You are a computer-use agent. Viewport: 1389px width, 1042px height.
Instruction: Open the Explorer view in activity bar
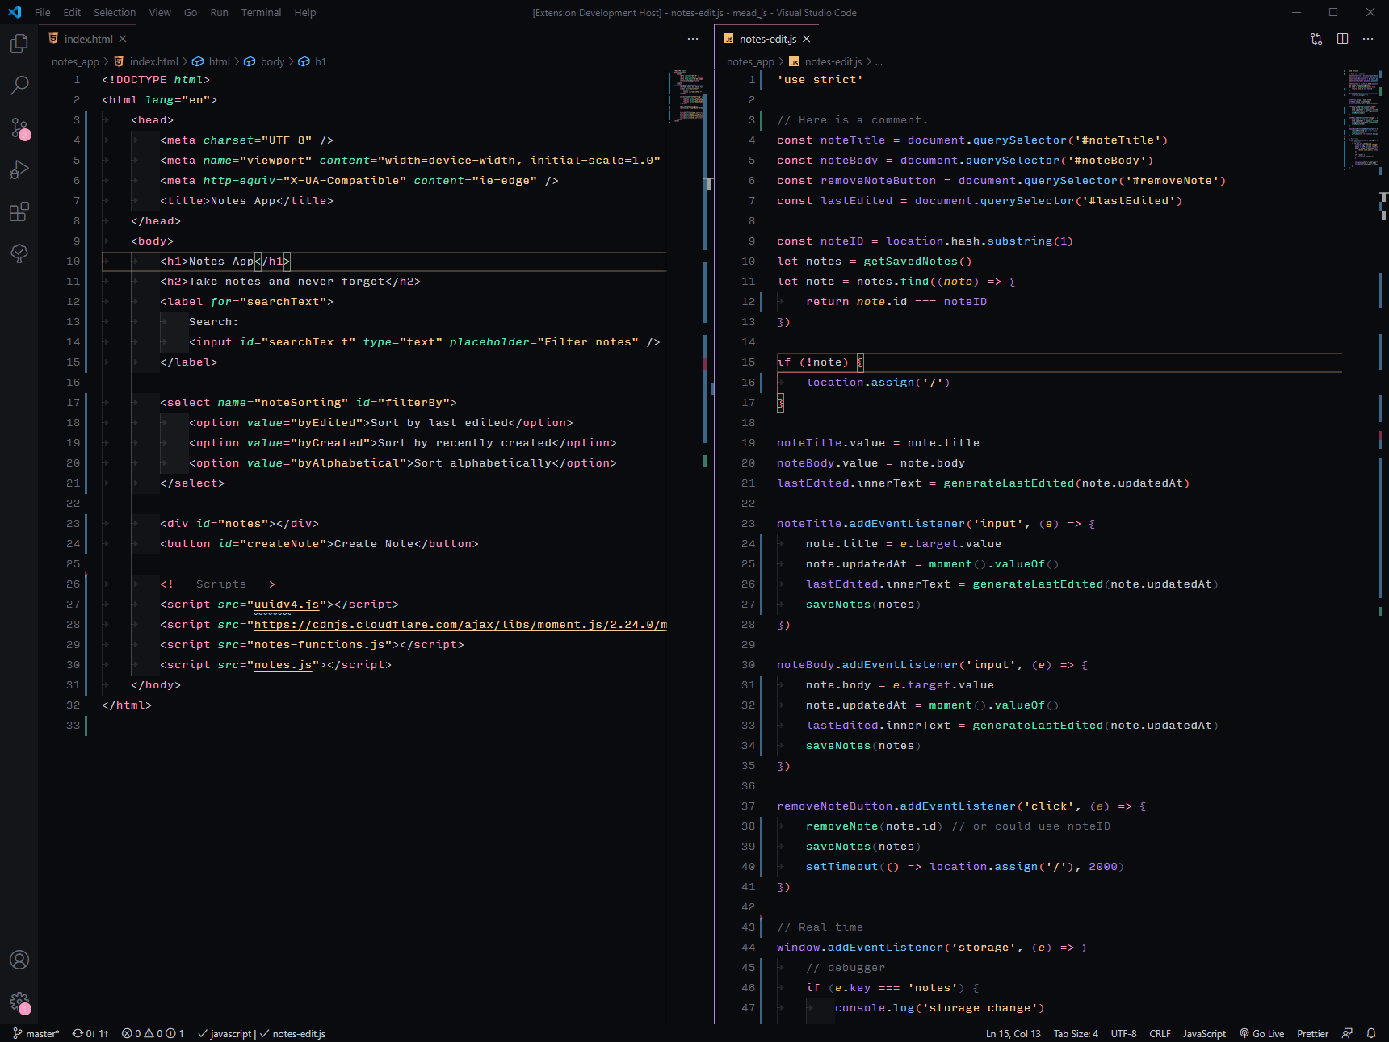tap(19, 44)
